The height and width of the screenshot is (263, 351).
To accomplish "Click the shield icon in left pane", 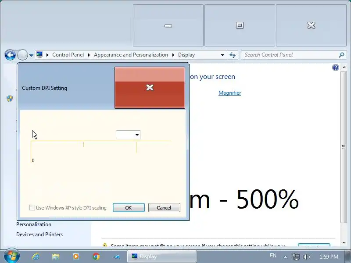I will (10, 98).
